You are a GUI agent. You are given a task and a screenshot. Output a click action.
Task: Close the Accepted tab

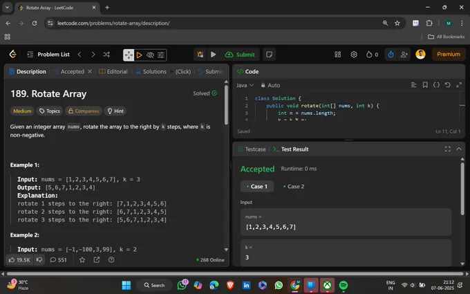pos(90,71)
